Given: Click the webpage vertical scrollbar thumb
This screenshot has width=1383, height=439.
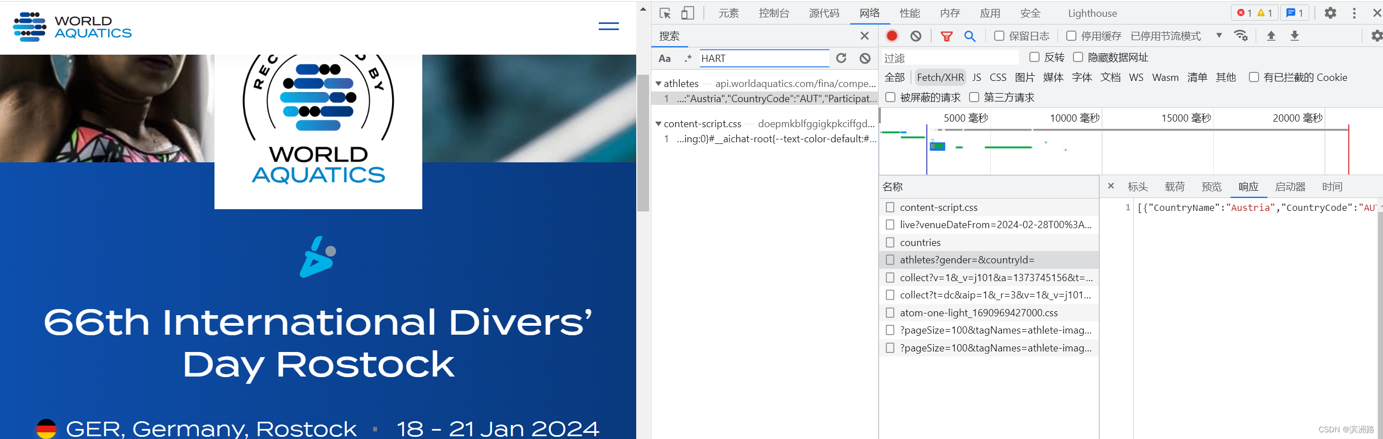Looking at the screenshot, I should pyautogui.click(x=643, y=143).
